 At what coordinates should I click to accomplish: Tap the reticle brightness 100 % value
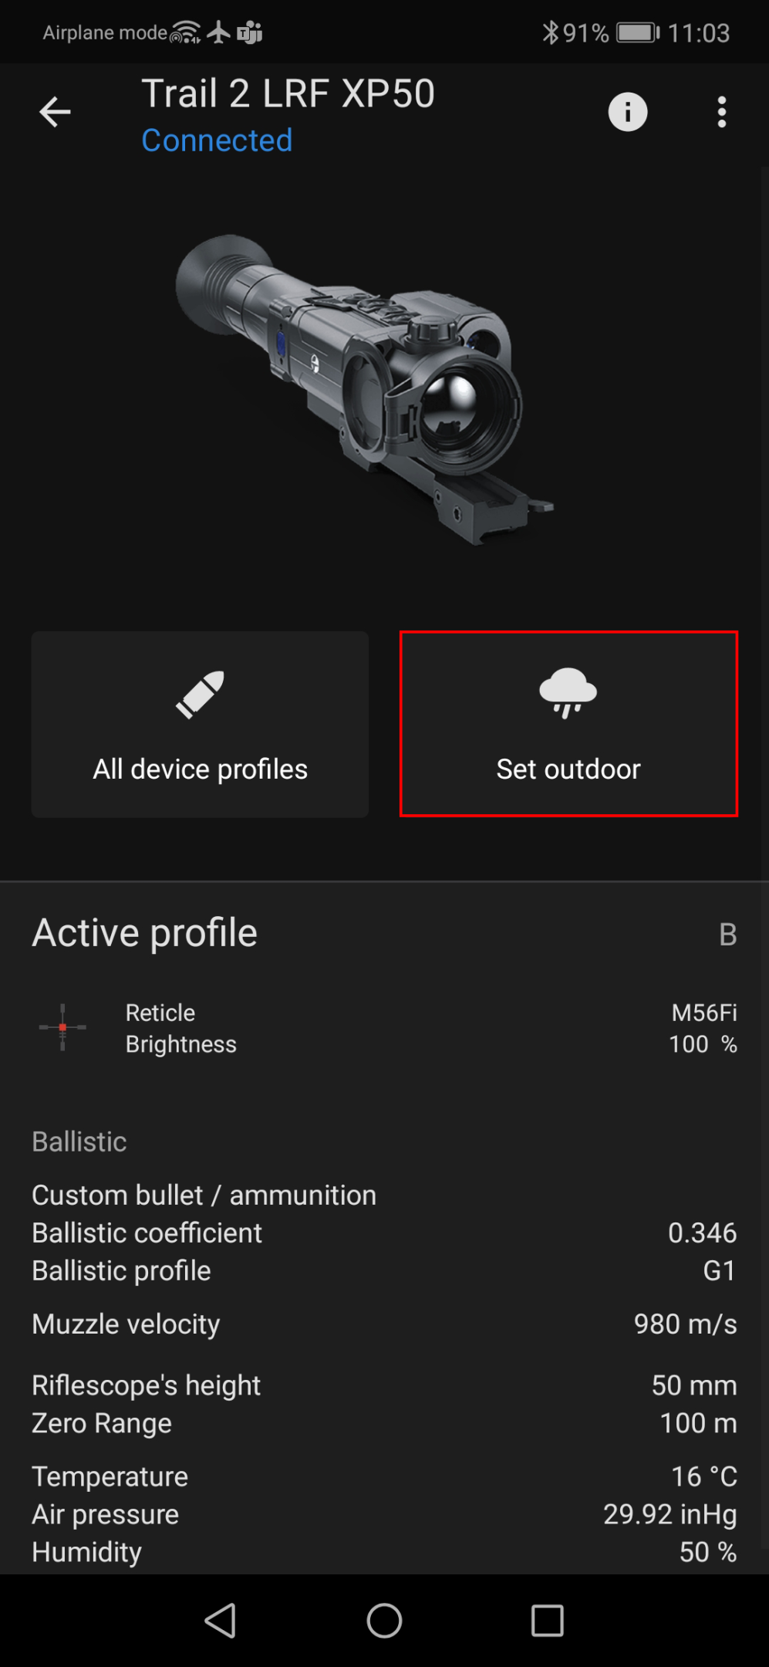(x=703, y=1044)
